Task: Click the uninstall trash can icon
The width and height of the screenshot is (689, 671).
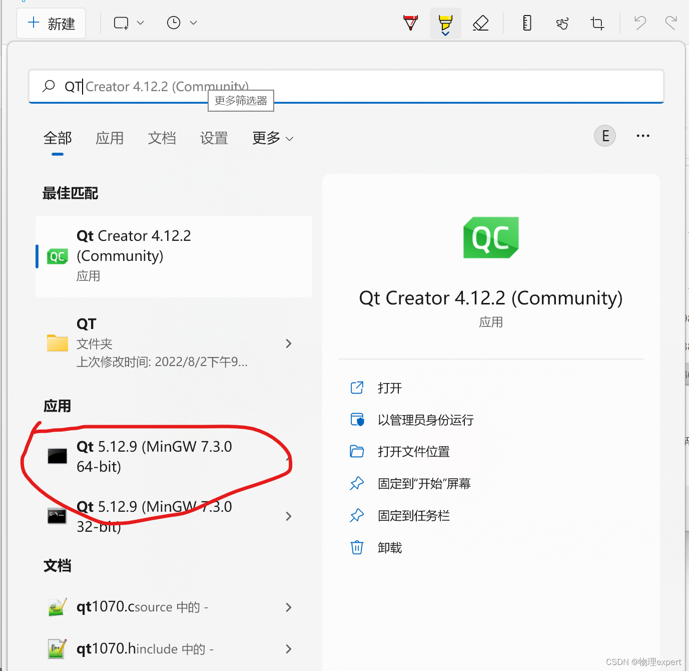Action: click(x=357, y=547)
